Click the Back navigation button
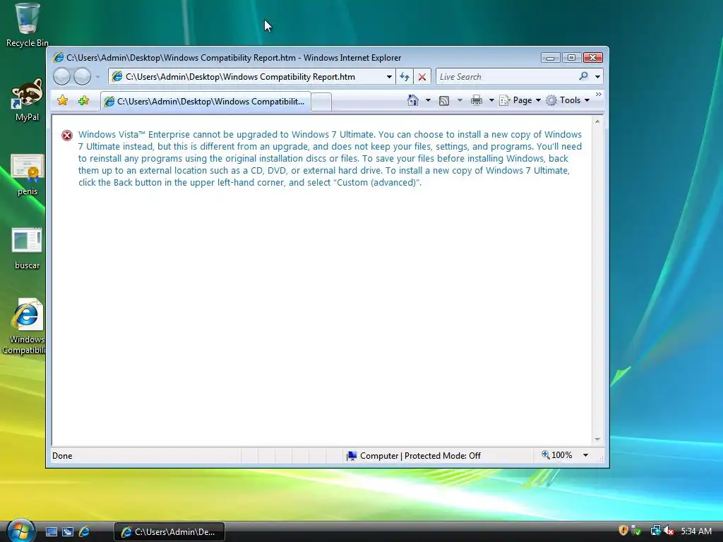This screenshot has height=542, width=723. pos(62,76)
